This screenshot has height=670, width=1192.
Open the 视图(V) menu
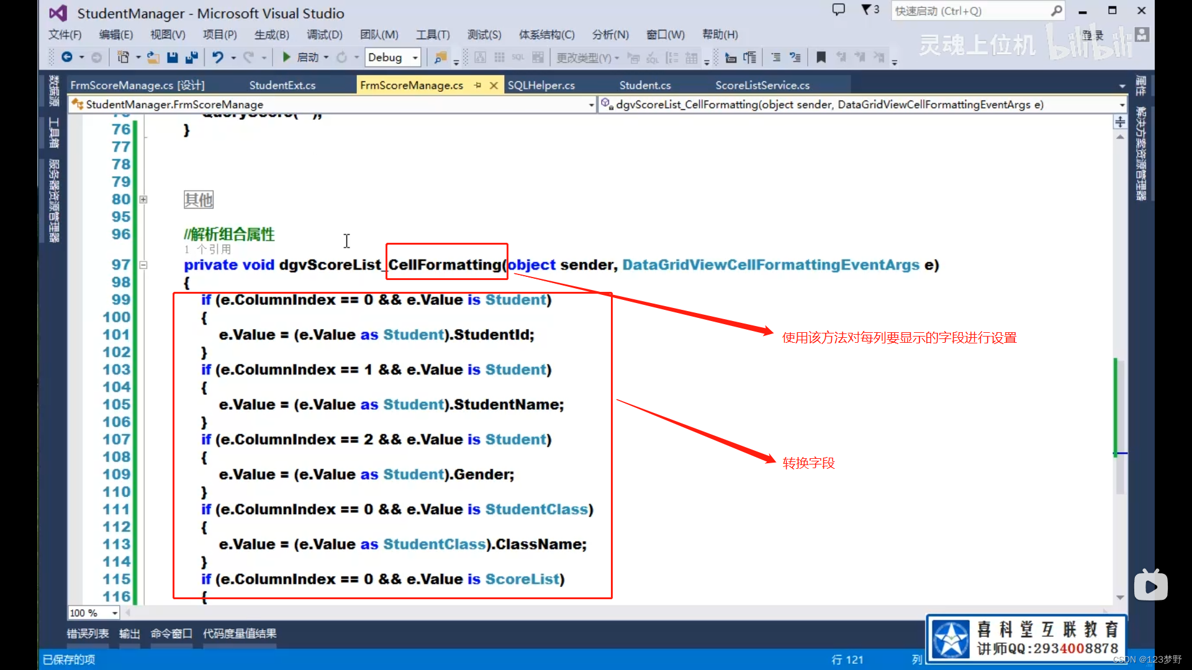168,35
